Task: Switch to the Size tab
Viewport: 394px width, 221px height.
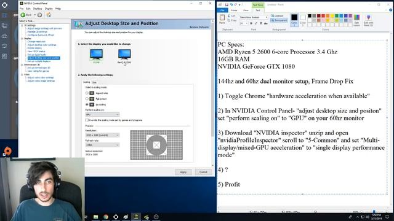Action: tap(94, 82)
